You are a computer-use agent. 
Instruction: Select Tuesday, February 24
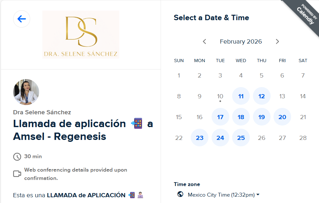tap(220, 138)
